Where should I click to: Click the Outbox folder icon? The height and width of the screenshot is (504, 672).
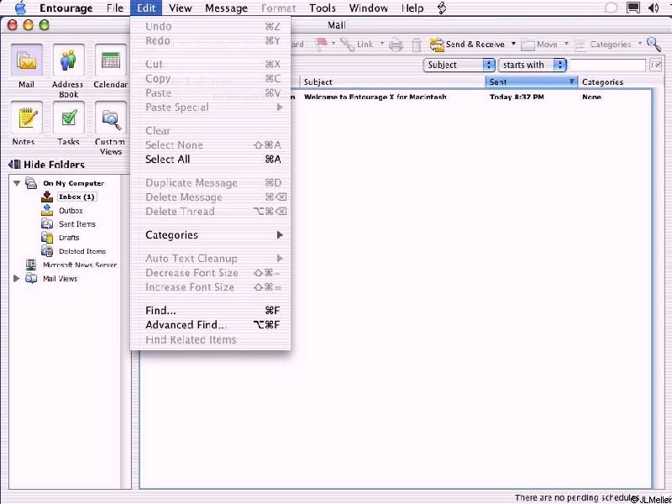pos(47,210)
